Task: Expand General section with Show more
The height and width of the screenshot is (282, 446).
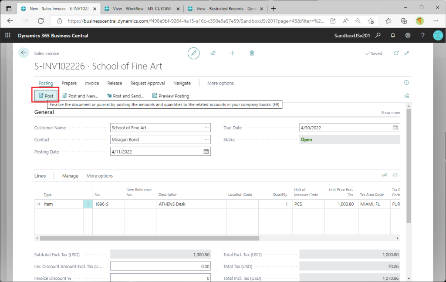Action: click(x=391, y=113)
